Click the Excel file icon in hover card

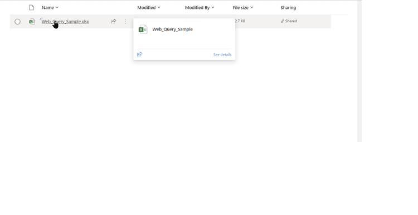click(143, 29)
